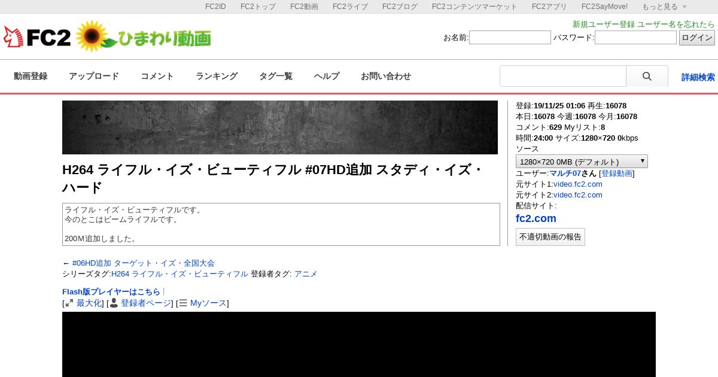Image resolution: width=718 pixels, height=377 pixels.
Task: Open series tag H264 ライフル・イズ・ビューティフル
Action: tap(180, 273)
